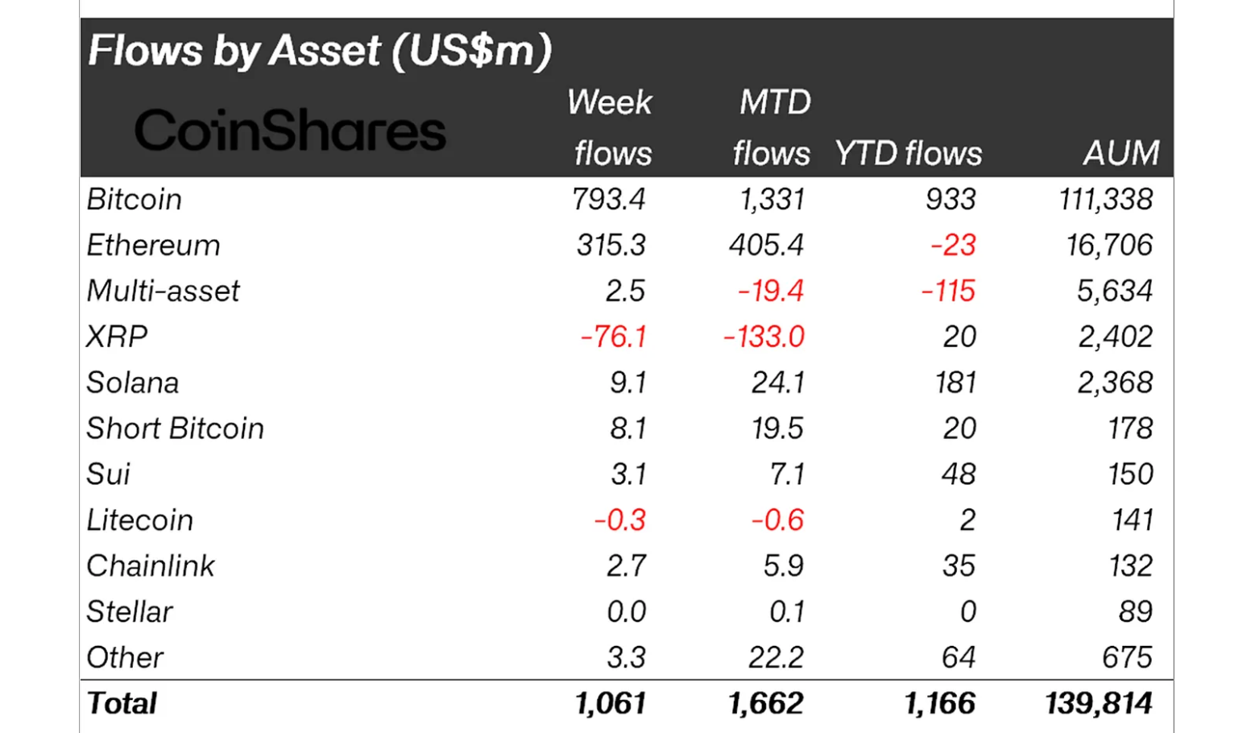The height and width of the screenshot is (733, 1255).
Task: Select the Sui row label
Action: click(108, 474)
